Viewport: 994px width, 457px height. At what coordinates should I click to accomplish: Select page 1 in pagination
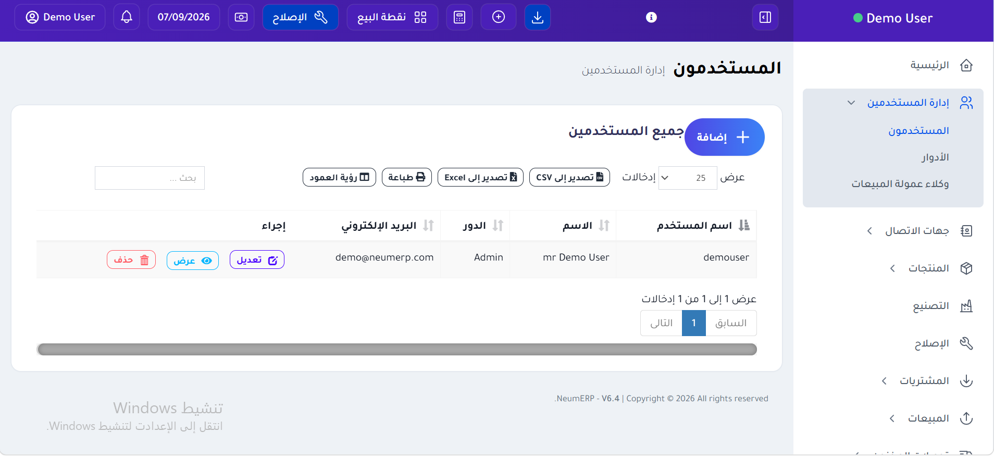coord(694,323)
